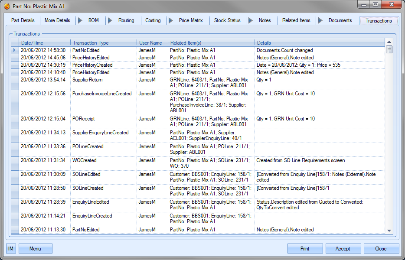Image resolution: width=405 pixels, height=260 pixels.
Task: Click the scrollbar down arrow in transactions grid
Action: [x=389, y=231]
